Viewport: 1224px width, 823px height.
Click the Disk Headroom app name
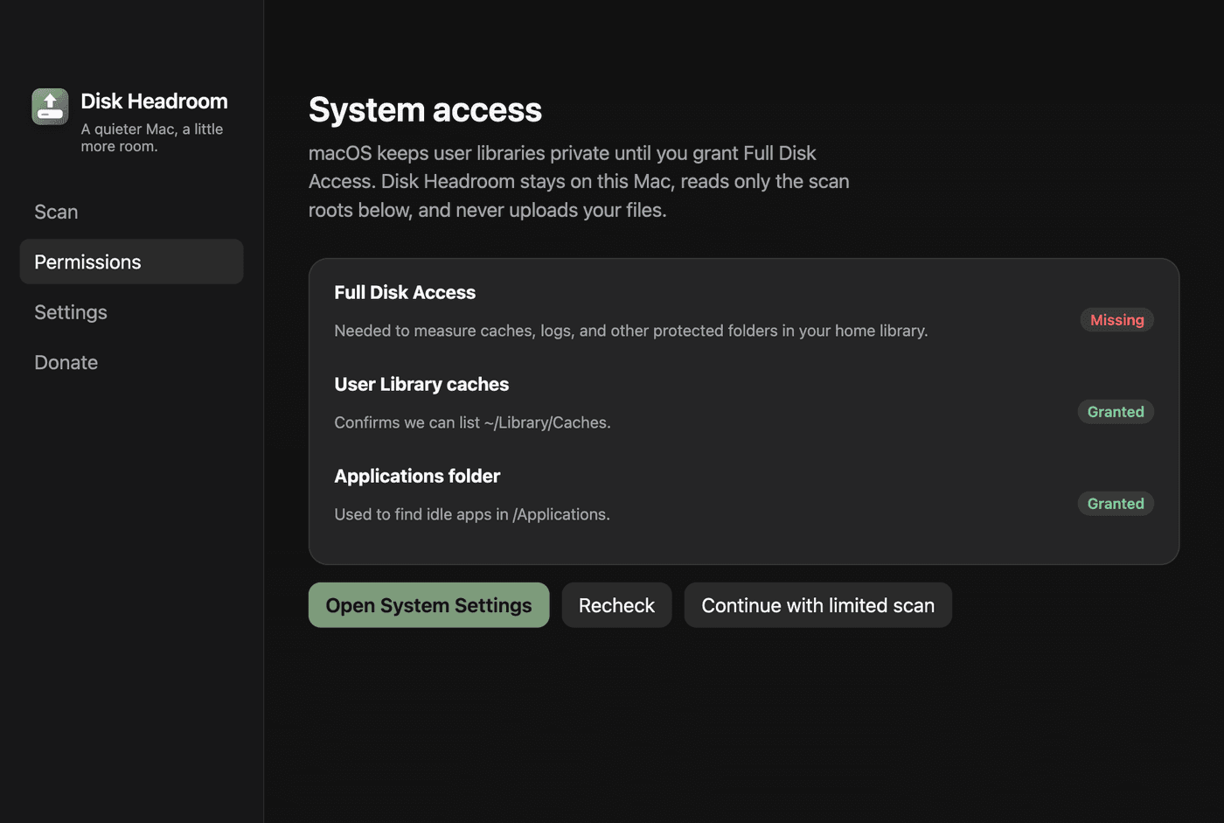pyautogui.click(x=154, y=101)
